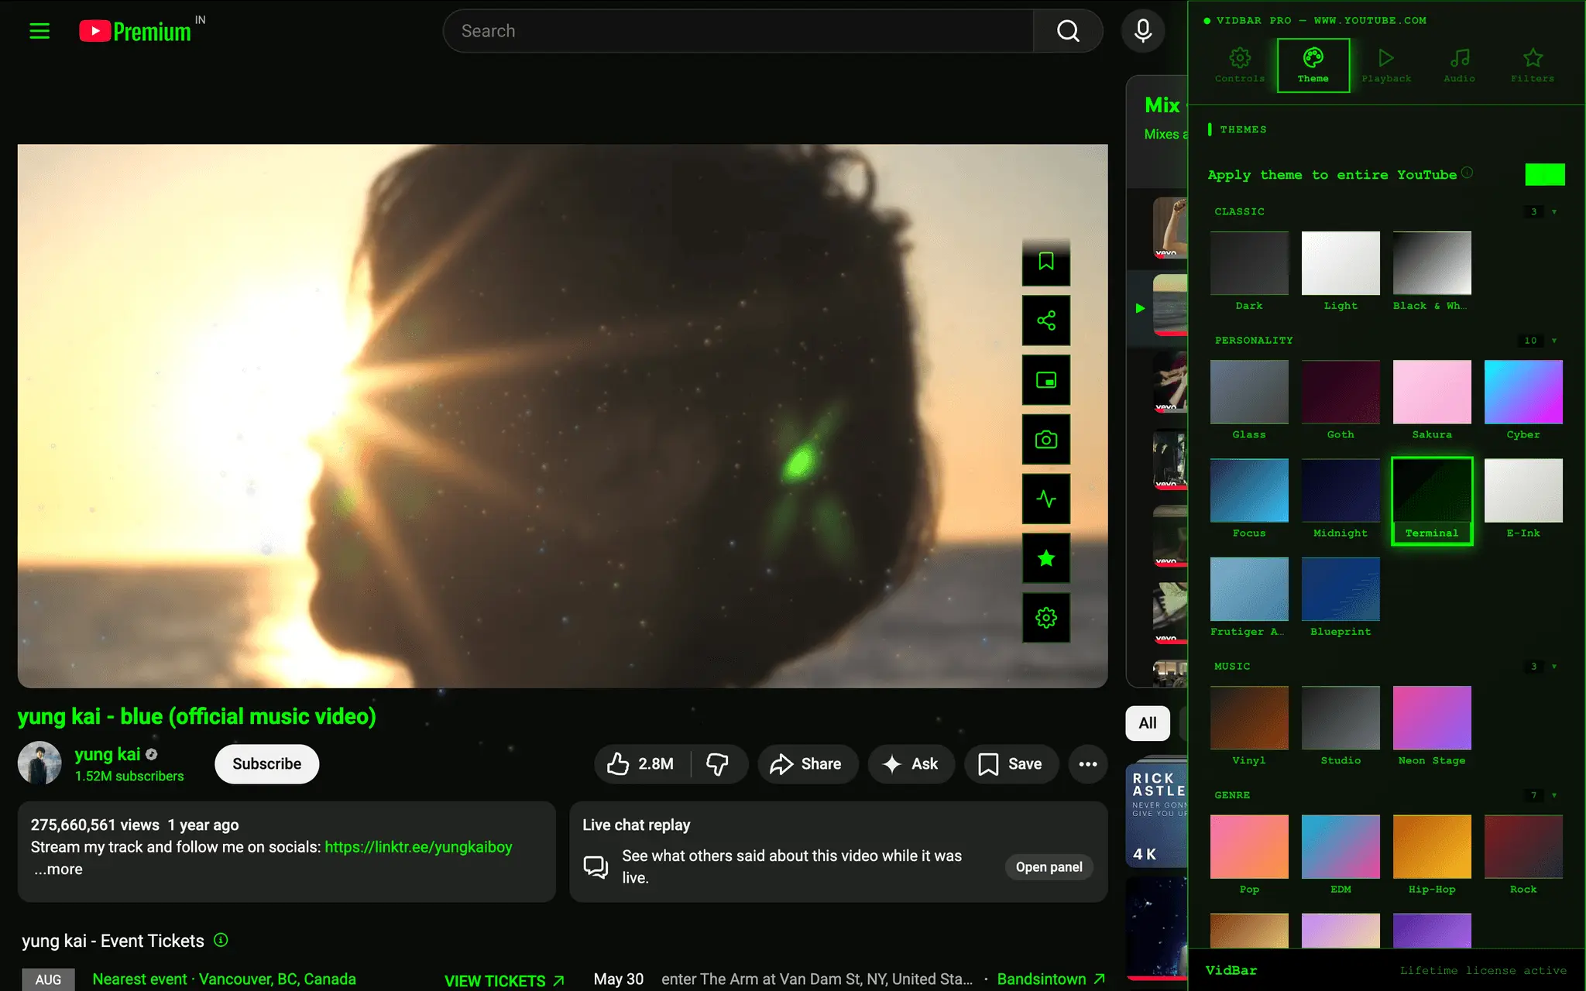
Task: Open the VidBar Filters tab
Action: [1532, 66]
